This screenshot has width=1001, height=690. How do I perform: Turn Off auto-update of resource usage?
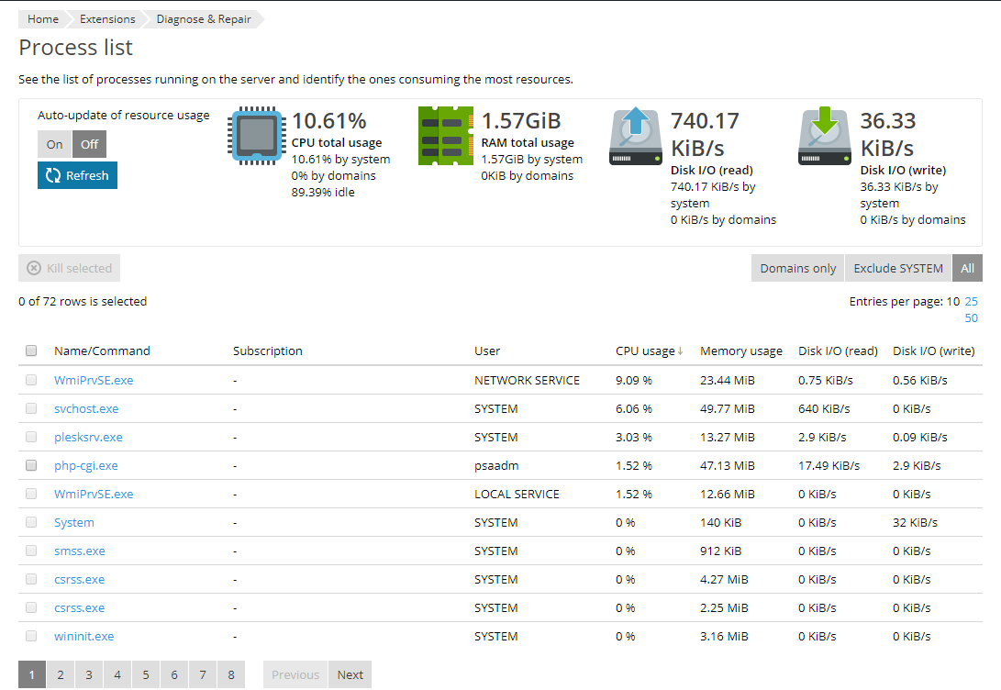tap(88, 144)
